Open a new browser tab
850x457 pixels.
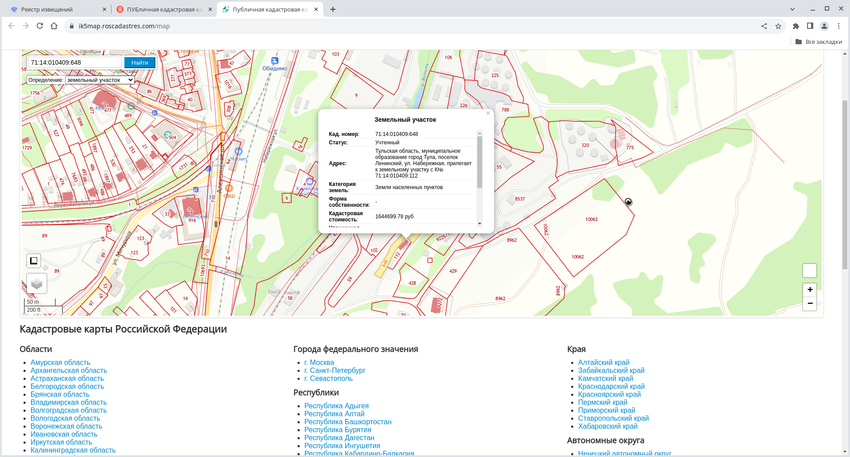point(333,9)
